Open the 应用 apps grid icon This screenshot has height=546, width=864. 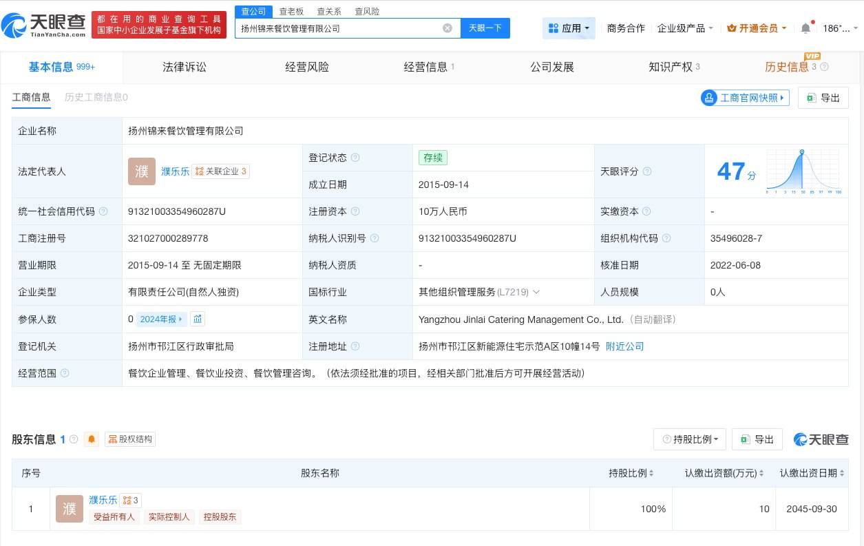pos(553,28)
